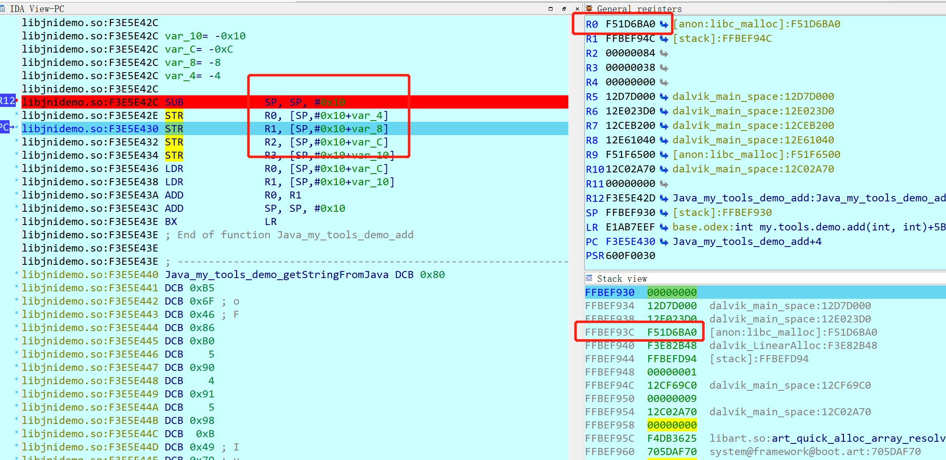The width and height of the screenshot is (946, 460).
Task: Click the [anon:libc_malloc]:F51D6BA0 link for R0
Action: click(x=756, y=24)
